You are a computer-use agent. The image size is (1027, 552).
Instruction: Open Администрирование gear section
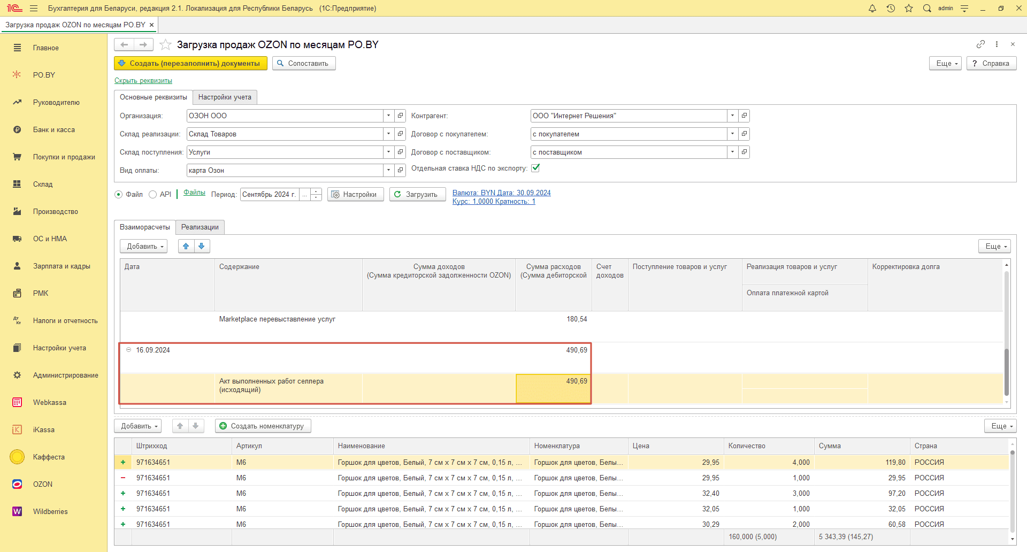pyautogui.click(x=53, y=375)
